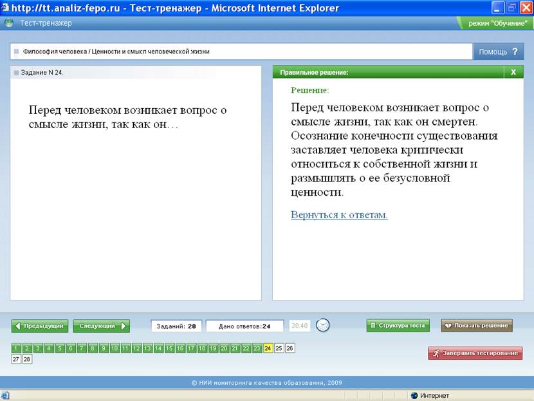Select question number 9
This screenshot has height=401, width=534.
coord(104,348)
